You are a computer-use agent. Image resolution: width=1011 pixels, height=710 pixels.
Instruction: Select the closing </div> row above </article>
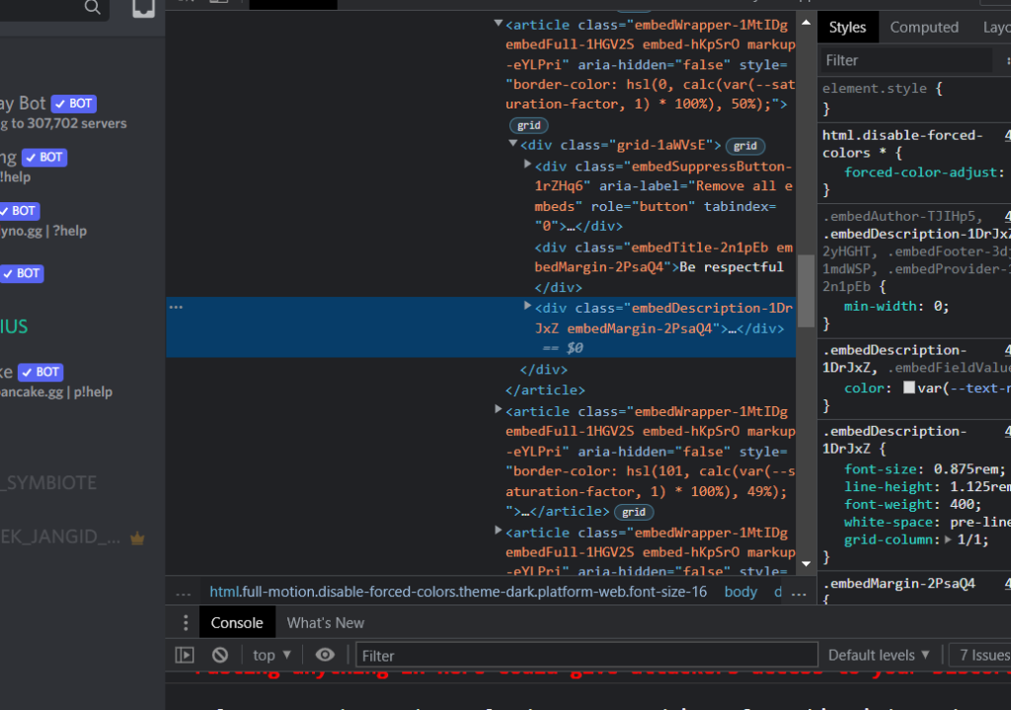pos(544,369)
